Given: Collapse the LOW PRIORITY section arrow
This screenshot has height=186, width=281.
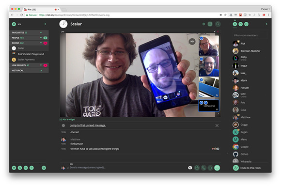Looking at the screenshot, I should click(x=41, y=65).
